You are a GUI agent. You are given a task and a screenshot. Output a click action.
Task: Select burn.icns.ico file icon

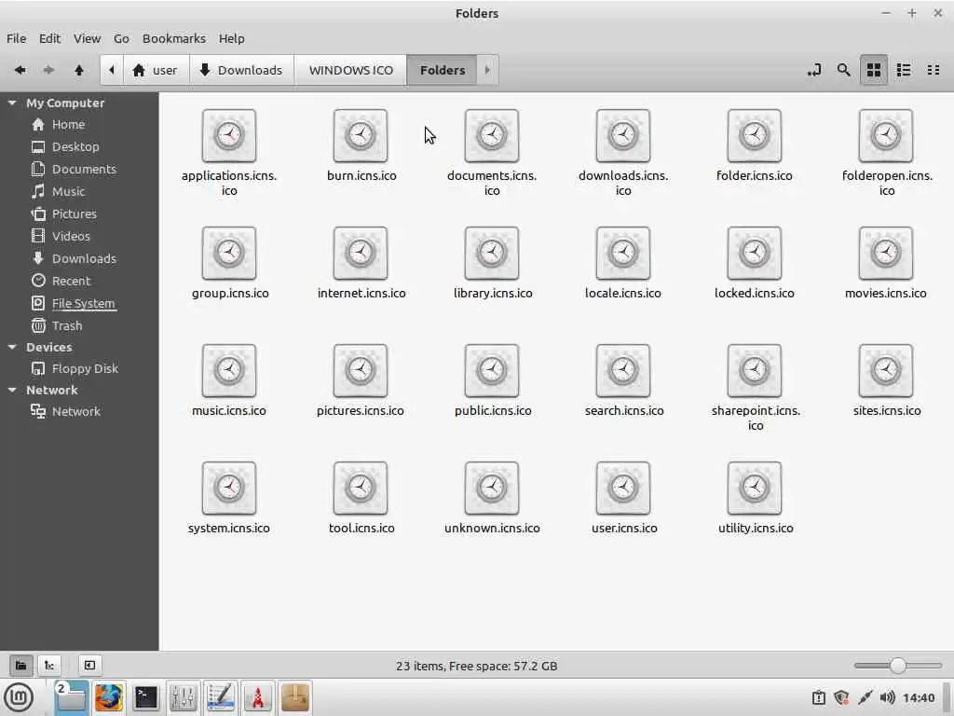pos(361,135)
